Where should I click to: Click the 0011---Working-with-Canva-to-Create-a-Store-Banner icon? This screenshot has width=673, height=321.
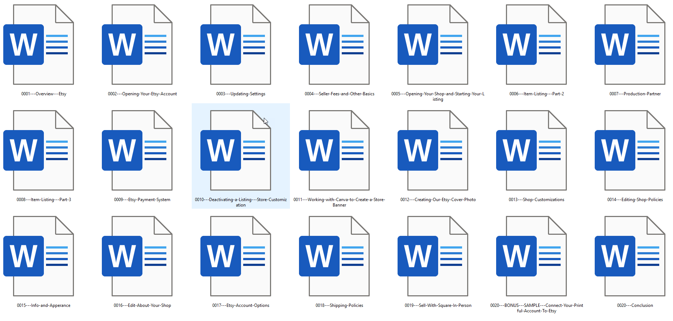click(x=334, y=150)
